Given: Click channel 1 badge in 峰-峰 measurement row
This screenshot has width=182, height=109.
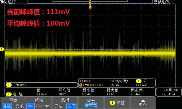Looking at the screenshot, I should coord(9,94).
